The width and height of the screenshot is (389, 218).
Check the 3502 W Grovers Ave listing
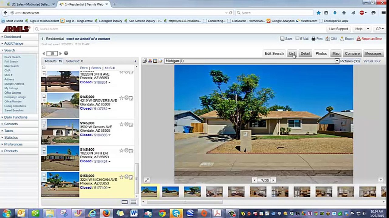[x=44, y=123]
